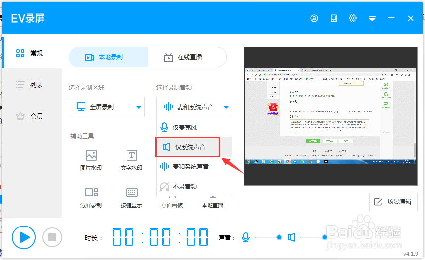Choose 不录音频 from audio list
Screen dimensions: 425x260
[x=194, y=186]
